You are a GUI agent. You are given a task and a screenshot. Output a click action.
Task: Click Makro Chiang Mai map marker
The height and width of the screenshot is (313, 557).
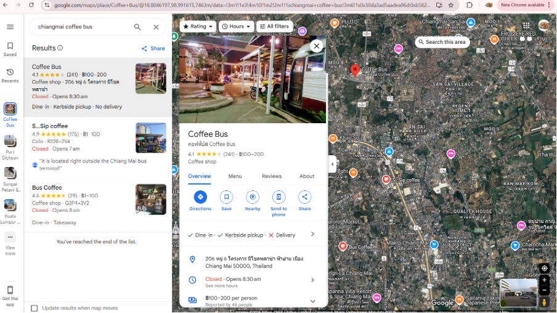[434, 245]
